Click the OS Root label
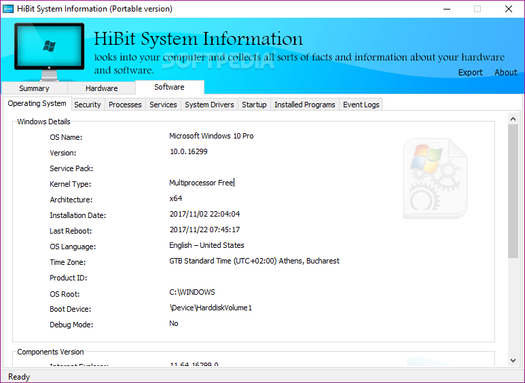 tap(65, 294)
